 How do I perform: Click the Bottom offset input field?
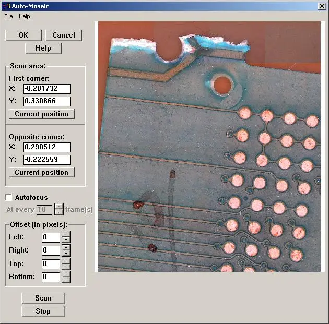tap(51, 277)
